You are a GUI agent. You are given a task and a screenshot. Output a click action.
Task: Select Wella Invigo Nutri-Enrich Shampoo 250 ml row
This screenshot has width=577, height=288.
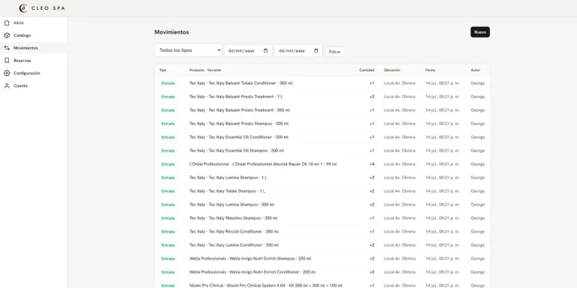point(322,259)
